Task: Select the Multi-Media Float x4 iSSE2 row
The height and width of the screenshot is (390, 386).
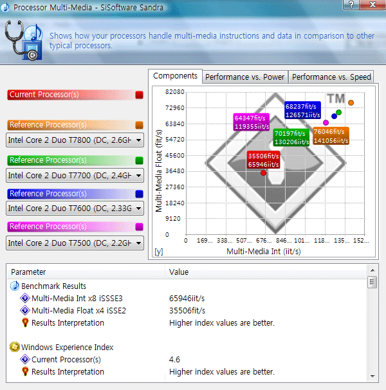Action: point(187,310)
